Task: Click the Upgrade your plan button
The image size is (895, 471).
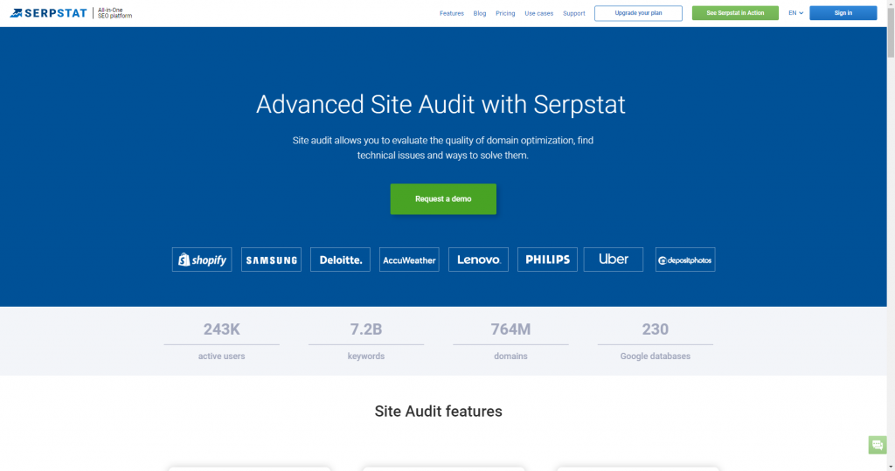Action: [x=638, y=13]
